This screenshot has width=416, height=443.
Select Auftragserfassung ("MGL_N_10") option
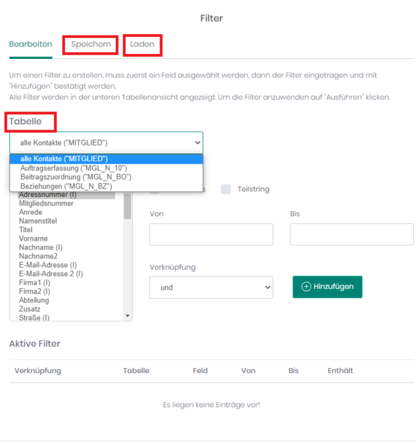[73, 168]
